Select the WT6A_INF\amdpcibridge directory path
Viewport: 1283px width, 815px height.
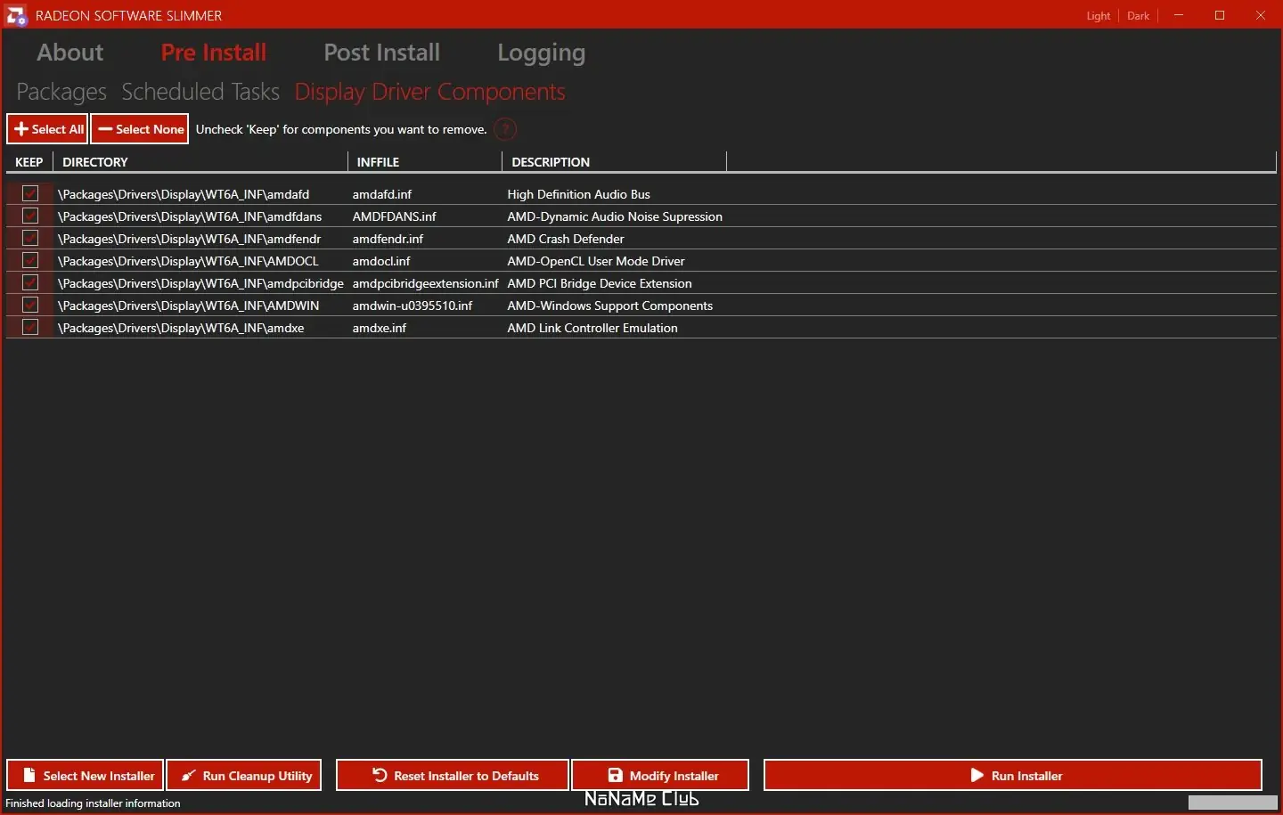(x=200, y=283)
